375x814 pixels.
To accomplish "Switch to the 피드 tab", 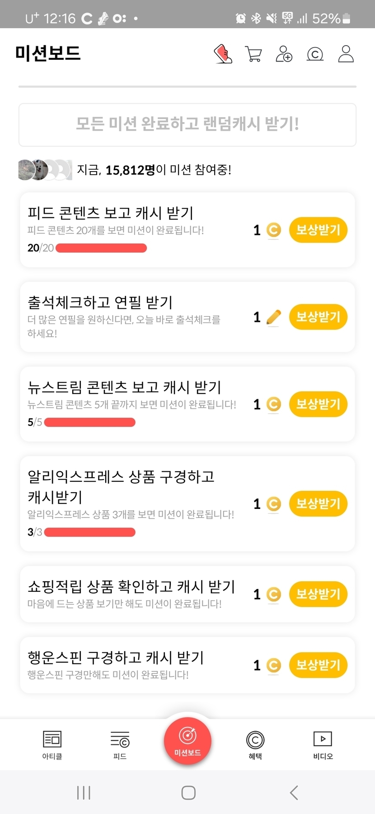I will (120, 745).
